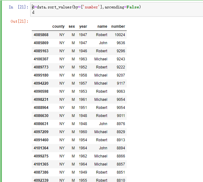Select row index 4091460

click(x=41, y=140)
